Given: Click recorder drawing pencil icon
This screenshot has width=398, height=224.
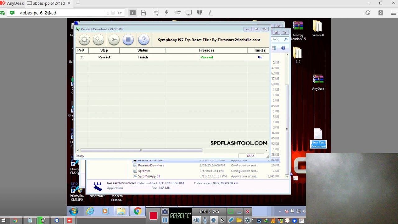Looking at the screenshot, I should point(230,220).
